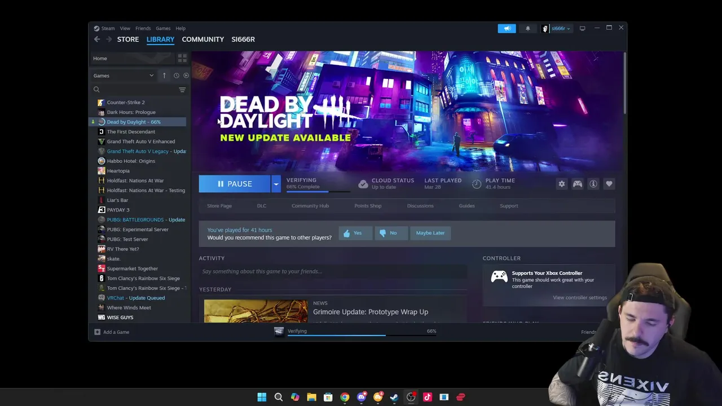This screenshot has width=722, height=406.
Task: Show game info icon
Action: tap(593, 184)
